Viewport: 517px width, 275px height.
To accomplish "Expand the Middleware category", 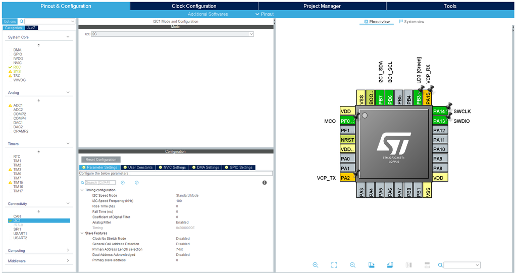I will tap(68, 261).
